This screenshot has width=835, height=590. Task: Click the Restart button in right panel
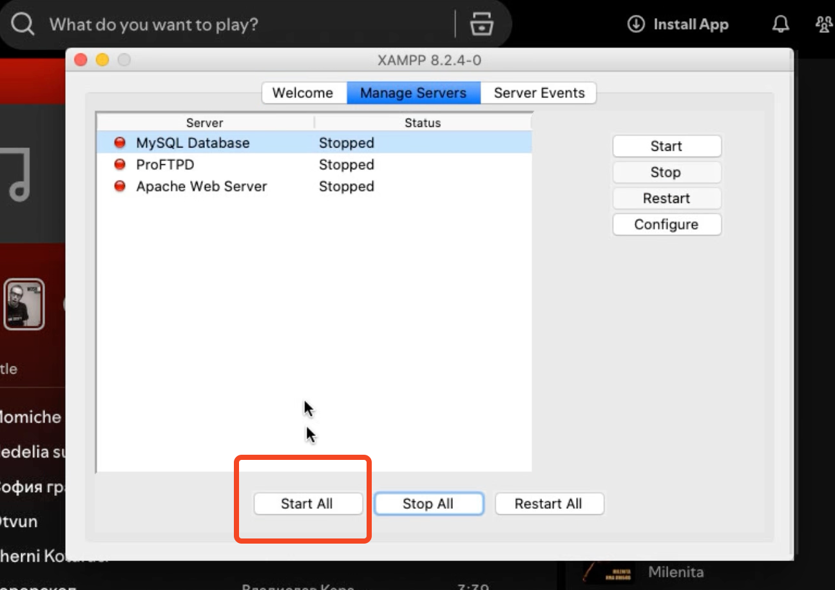666,198
